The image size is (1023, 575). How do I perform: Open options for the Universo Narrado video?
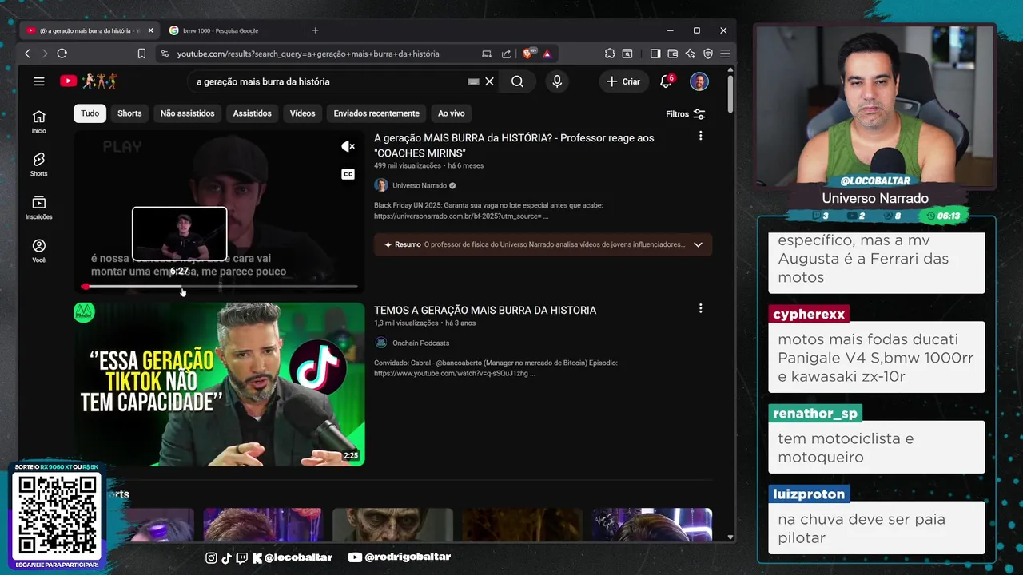coord(700,136)
